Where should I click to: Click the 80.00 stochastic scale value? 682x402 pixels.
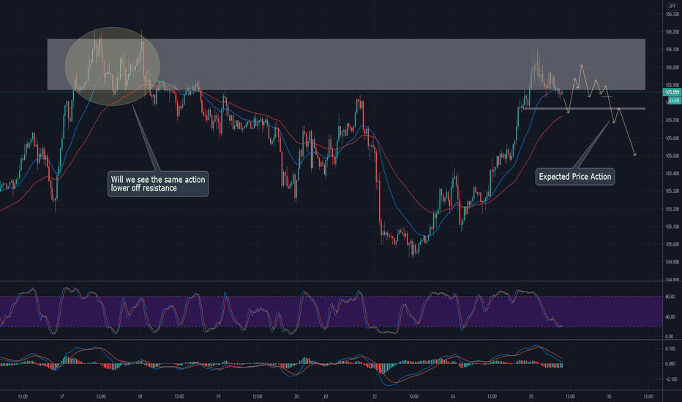tap(670, 297)
